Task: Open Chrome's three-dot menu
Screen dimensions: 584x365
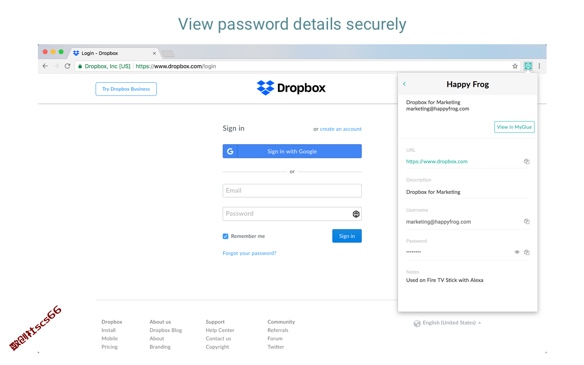Action: (x=539, y=66)
